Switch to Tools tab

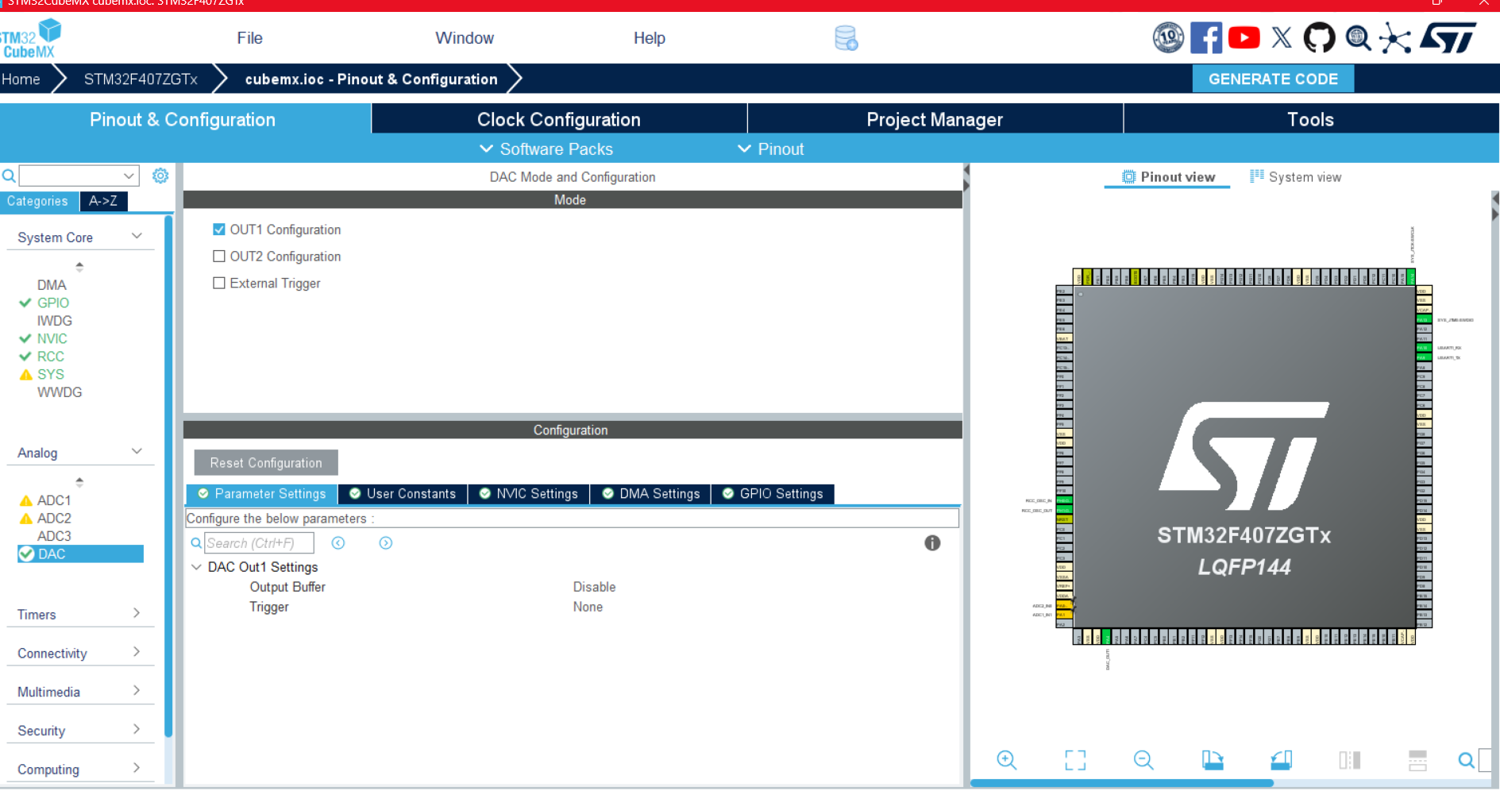click(1311, 119)
